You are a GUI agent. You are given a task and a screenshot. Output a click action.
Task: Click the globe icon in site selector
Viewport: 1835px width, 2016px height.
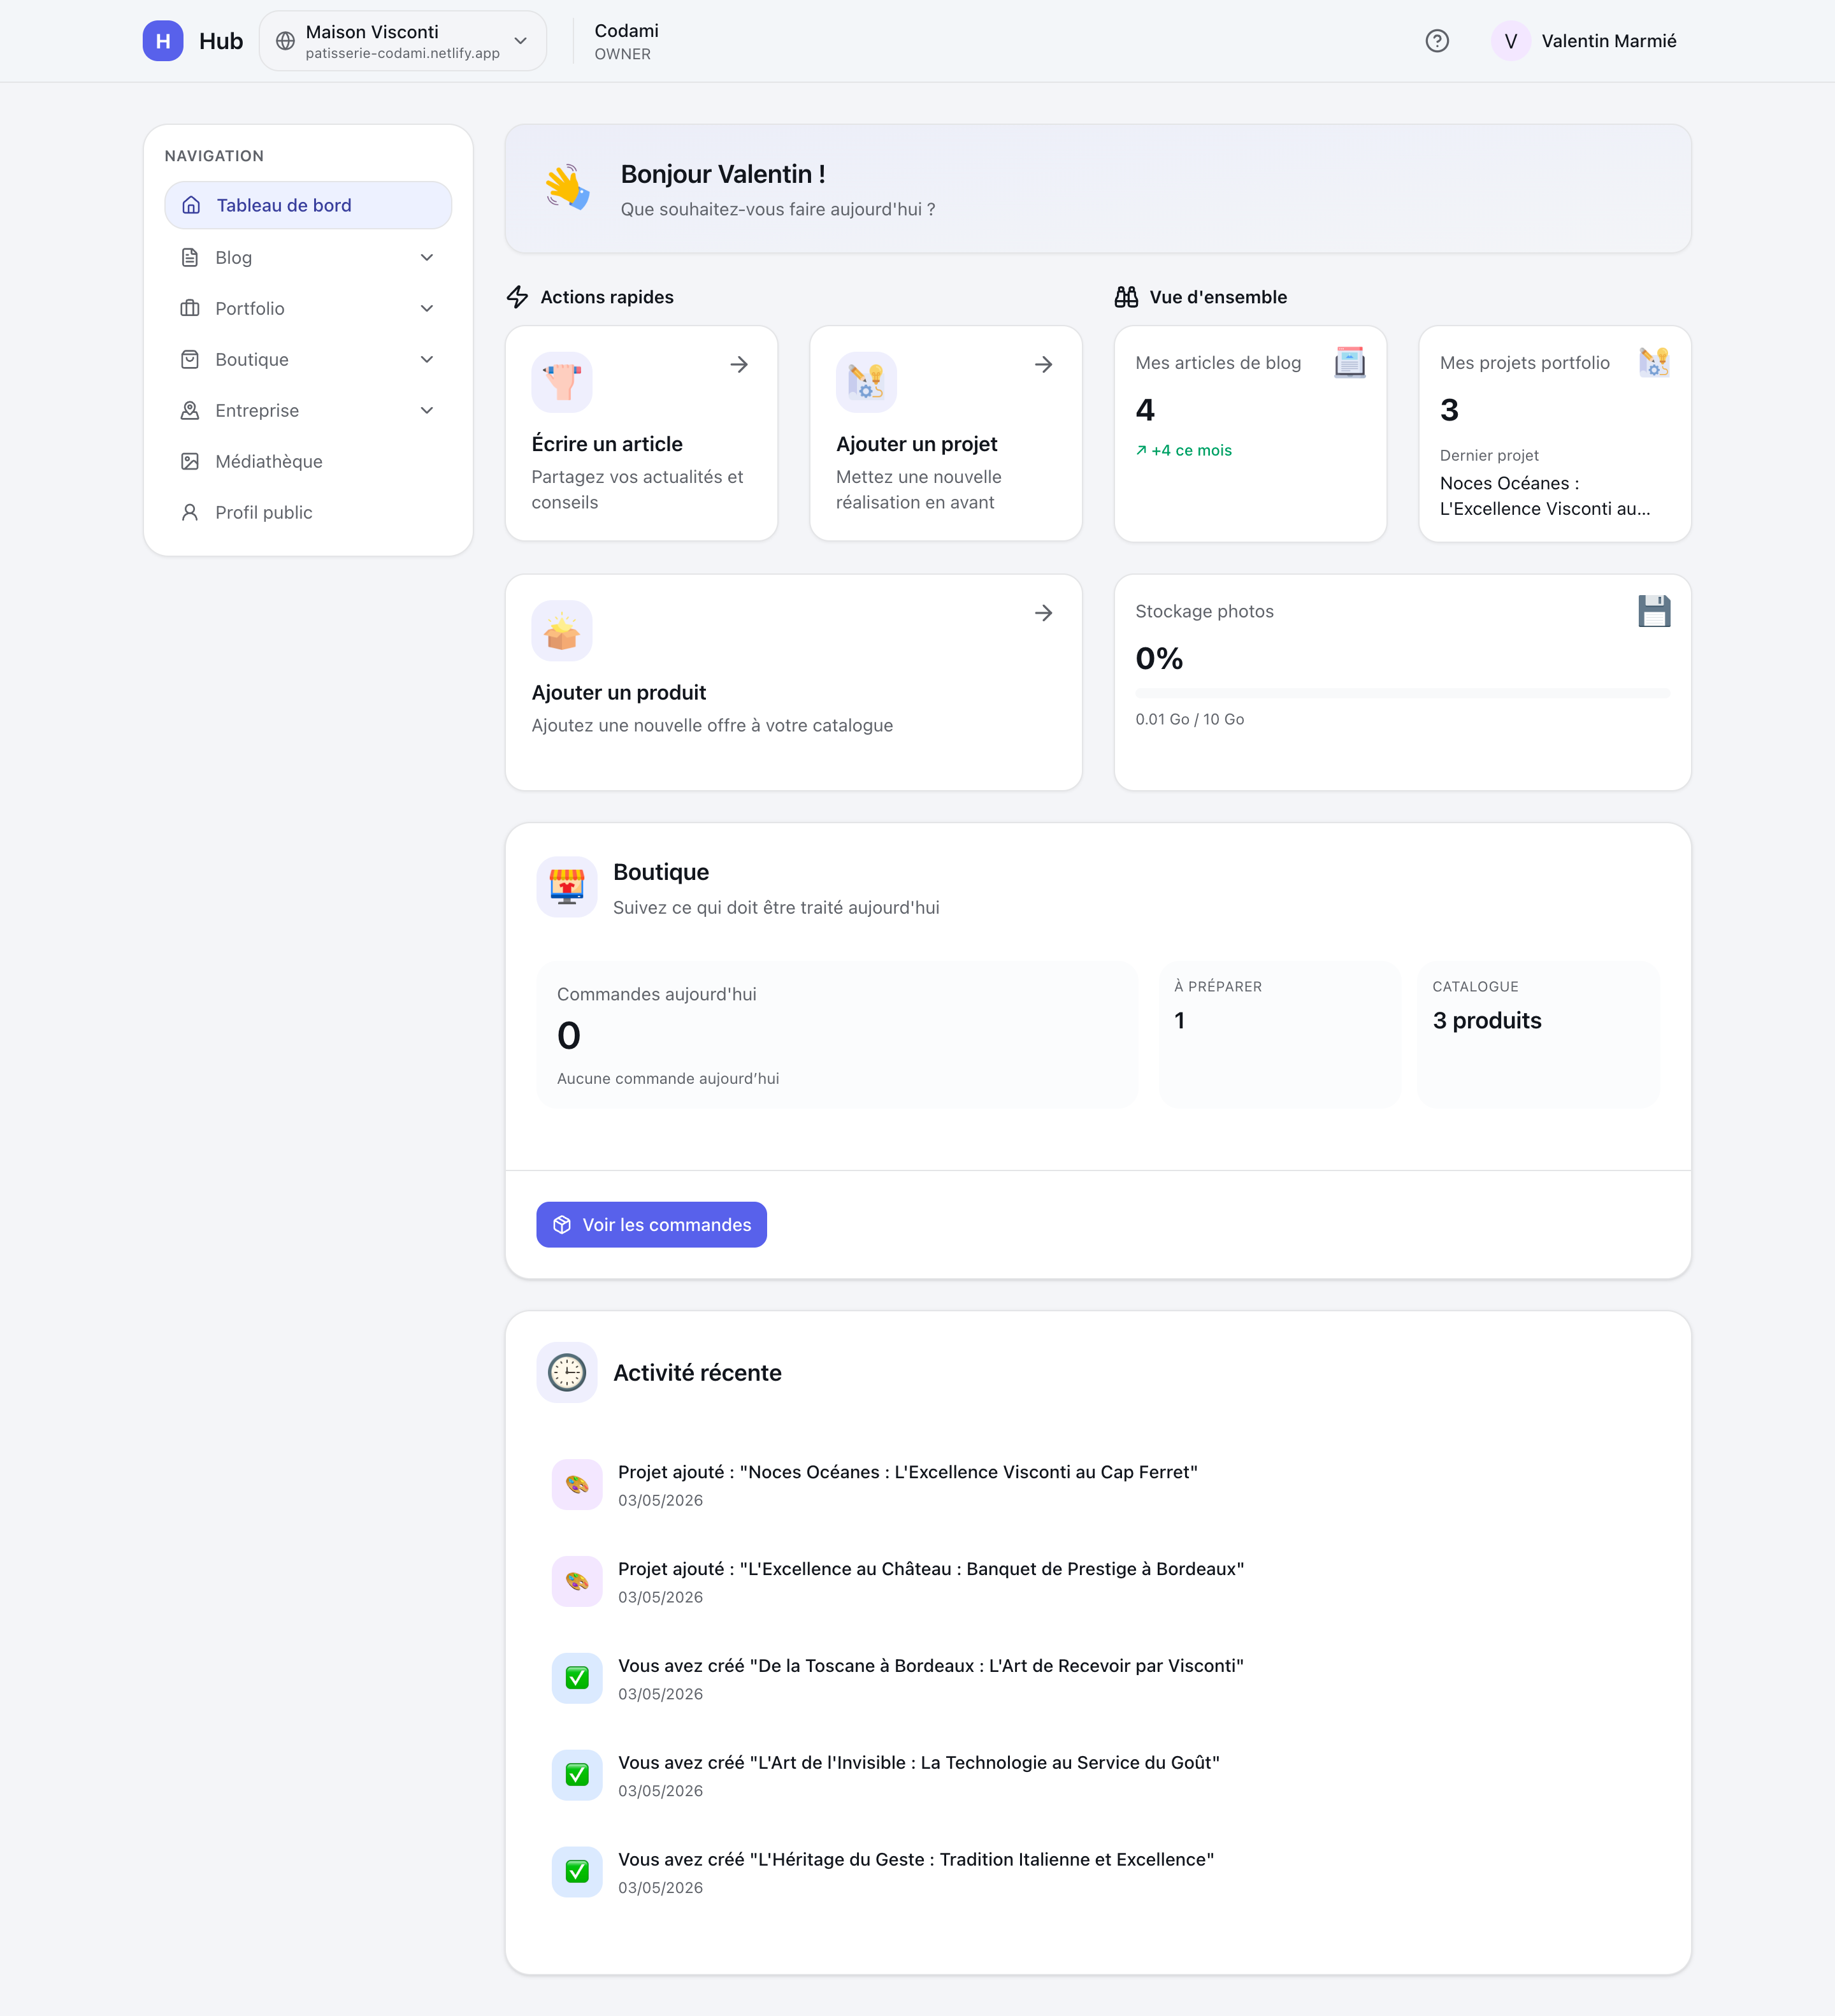[x=285, y=41]
